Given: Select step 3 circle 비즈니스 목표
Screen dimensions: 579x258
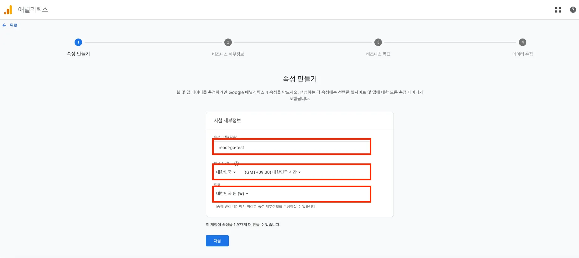Looking at the screenshot, I should pos(378,42).
